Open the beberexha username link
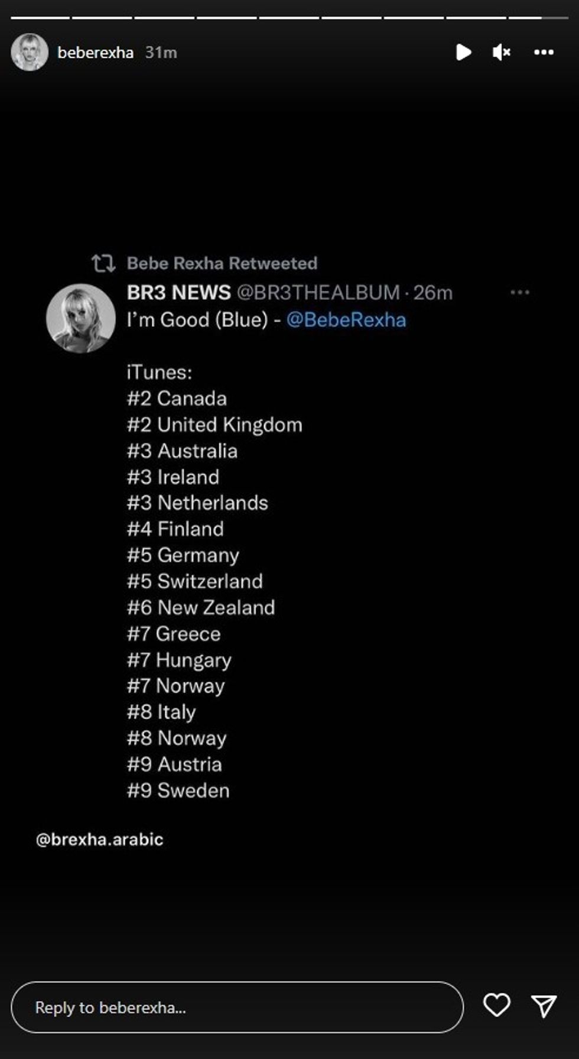Screen dimensions: 579x1059 (96, 53)
